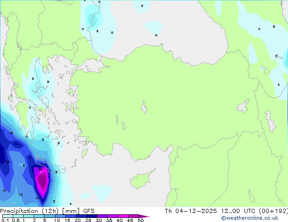Click the '12..00 UTC (00+192)' time label

click(x=254, y=211)
